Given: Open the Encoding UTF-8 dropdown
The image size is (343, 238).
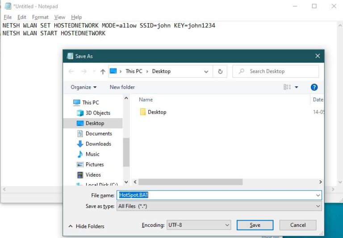Looking at the screenshot, I should (199, 225).
